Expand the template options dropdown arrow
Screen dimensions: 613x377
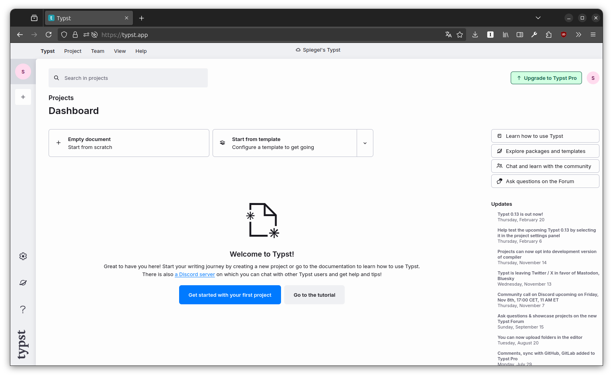pos(365,143)
